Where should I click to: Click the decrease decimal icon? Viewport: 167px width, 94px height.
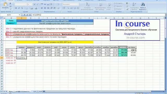[x=78, y=8]
